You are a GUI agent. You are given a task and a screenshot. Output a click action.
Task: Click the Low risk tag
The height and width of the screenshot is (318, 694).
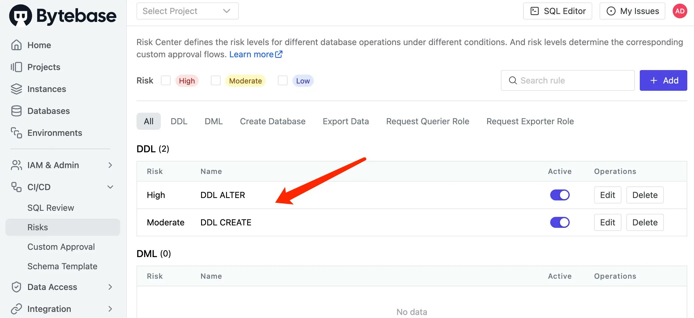[303, 81]
